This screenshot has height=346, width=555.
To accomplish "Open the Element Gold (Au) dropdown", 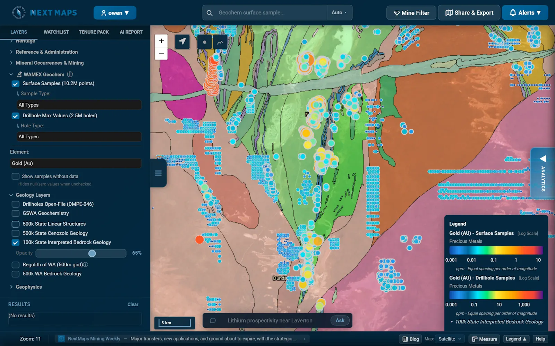I will point(76,163).
